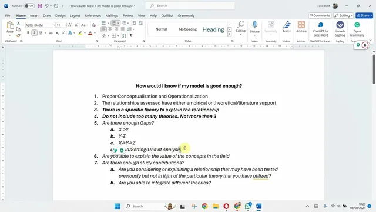Viewport: 376px width, 212px height.
Task: Open the font size dropdown
Action: tap(65, 25)
